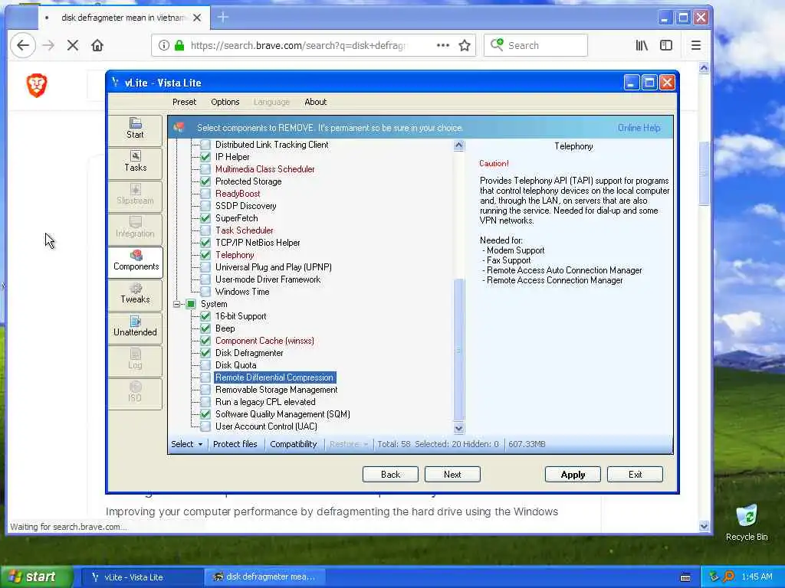785x588 pixels.
Task: Click the browser page scrollbar thumb
Action: pos(704,174)
